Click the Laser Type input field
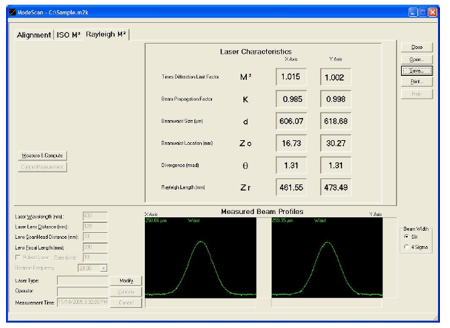 pos(83,280)
